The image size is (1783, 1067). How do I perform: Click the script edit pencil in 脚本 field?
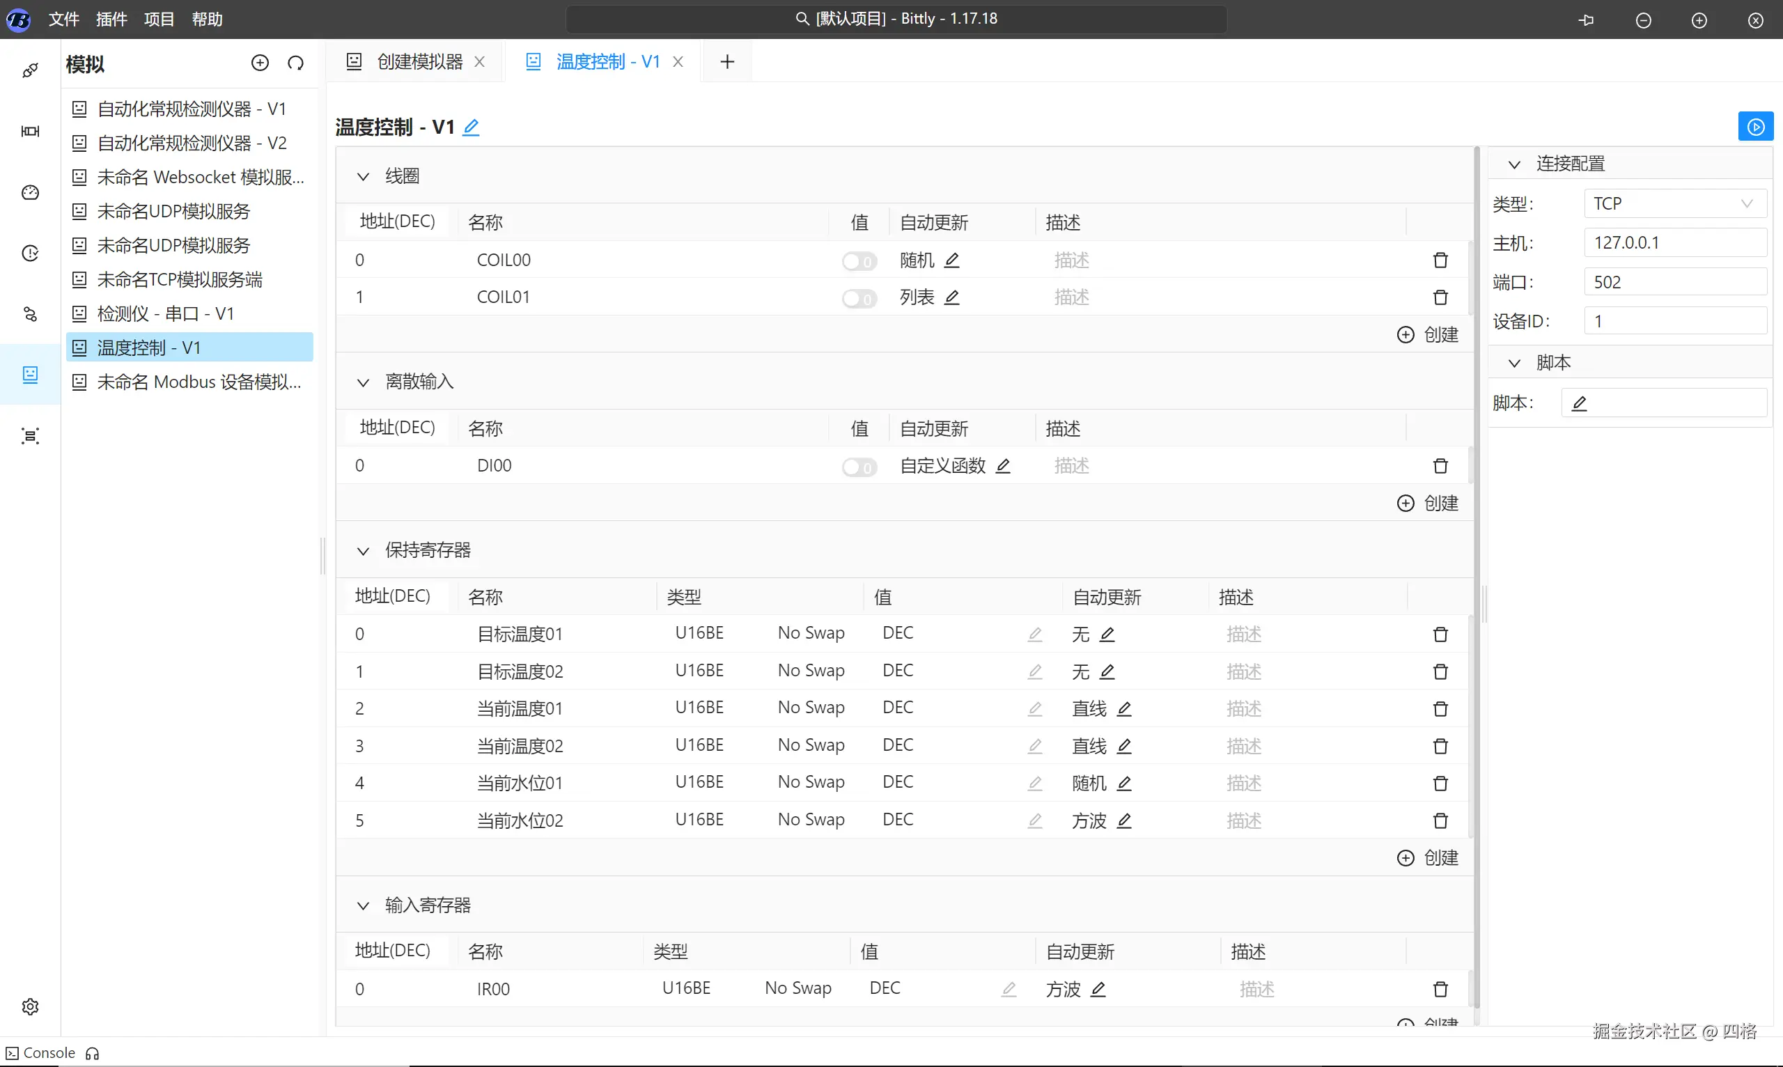point(1579,403)
